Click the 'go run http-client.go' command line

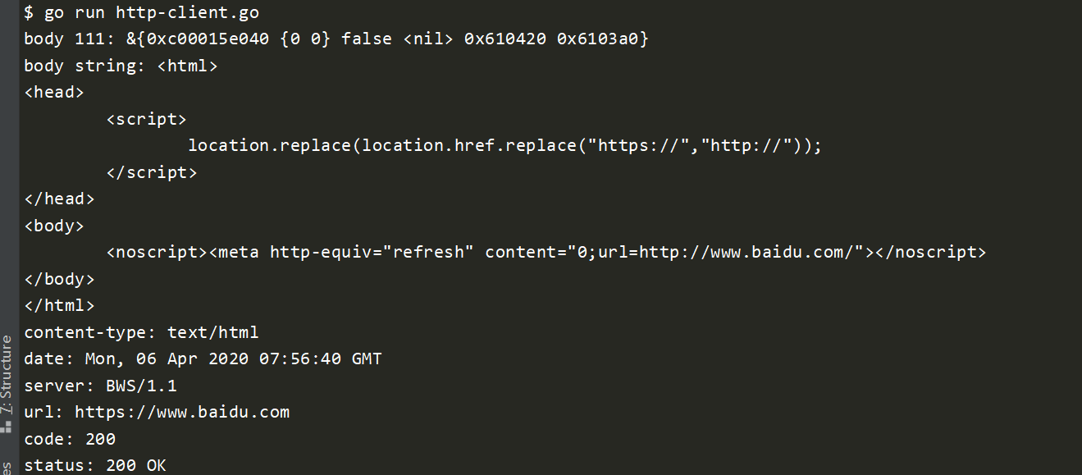click(141, 13)
